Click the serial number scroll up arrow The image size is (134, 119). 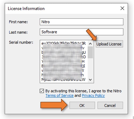pyautogui.click(x=90, y=44)
